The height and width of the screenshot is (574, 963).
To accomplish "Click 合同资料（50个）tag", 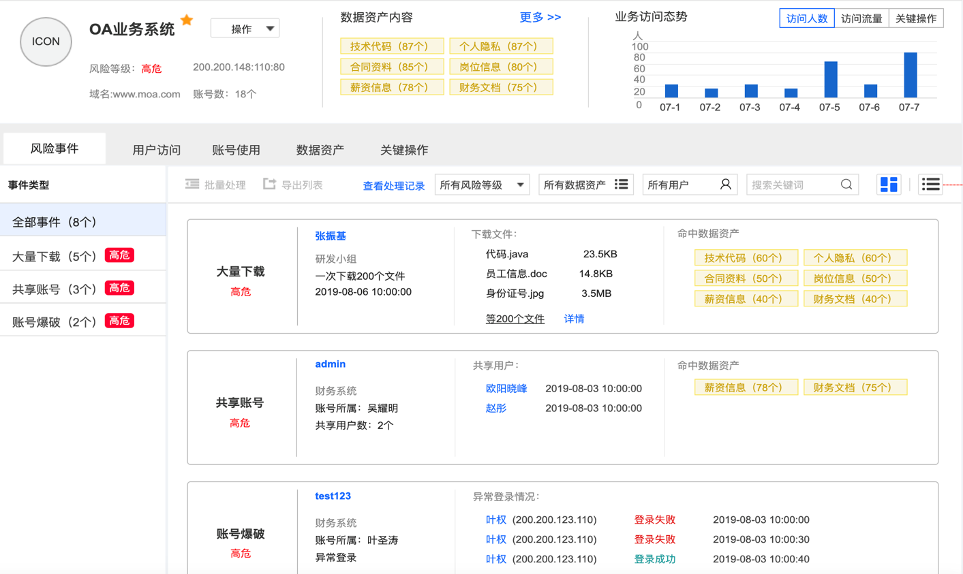I will (x=746, y=278).
